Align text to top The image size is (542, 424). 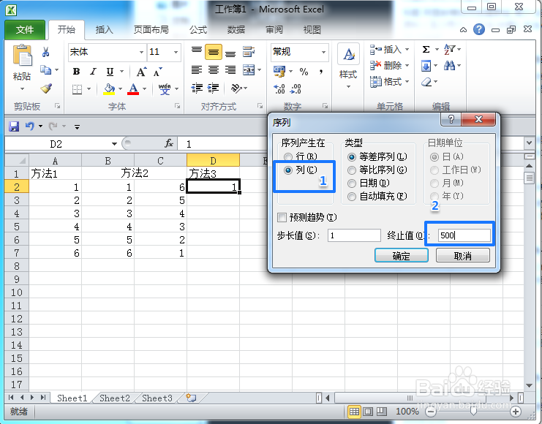click(197, 52)
